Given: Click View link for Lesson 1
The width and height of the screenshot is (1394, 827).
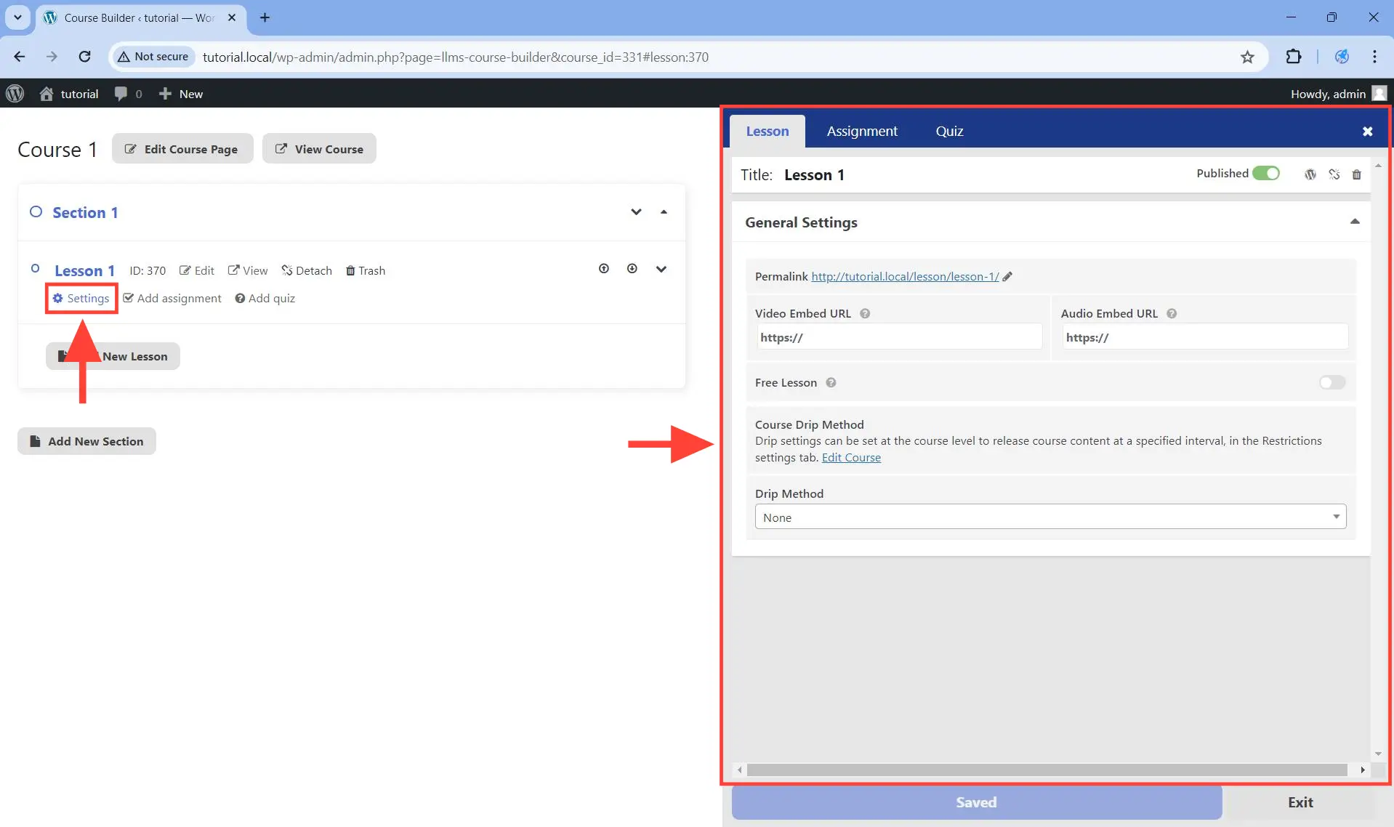Looking at the screenshot, I should 248,270.
